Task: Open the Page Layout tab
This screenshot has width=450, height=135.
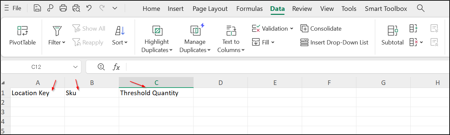Action: click(210, 9)
